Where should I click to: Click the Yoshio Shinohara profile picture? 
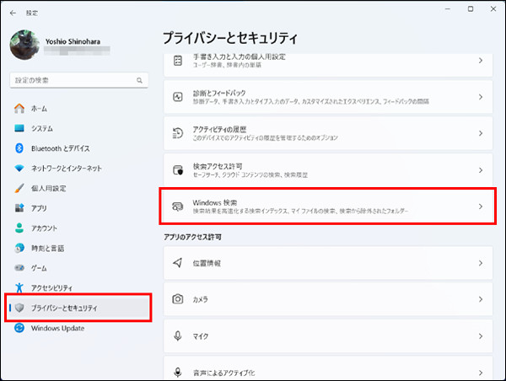[24, 45]
